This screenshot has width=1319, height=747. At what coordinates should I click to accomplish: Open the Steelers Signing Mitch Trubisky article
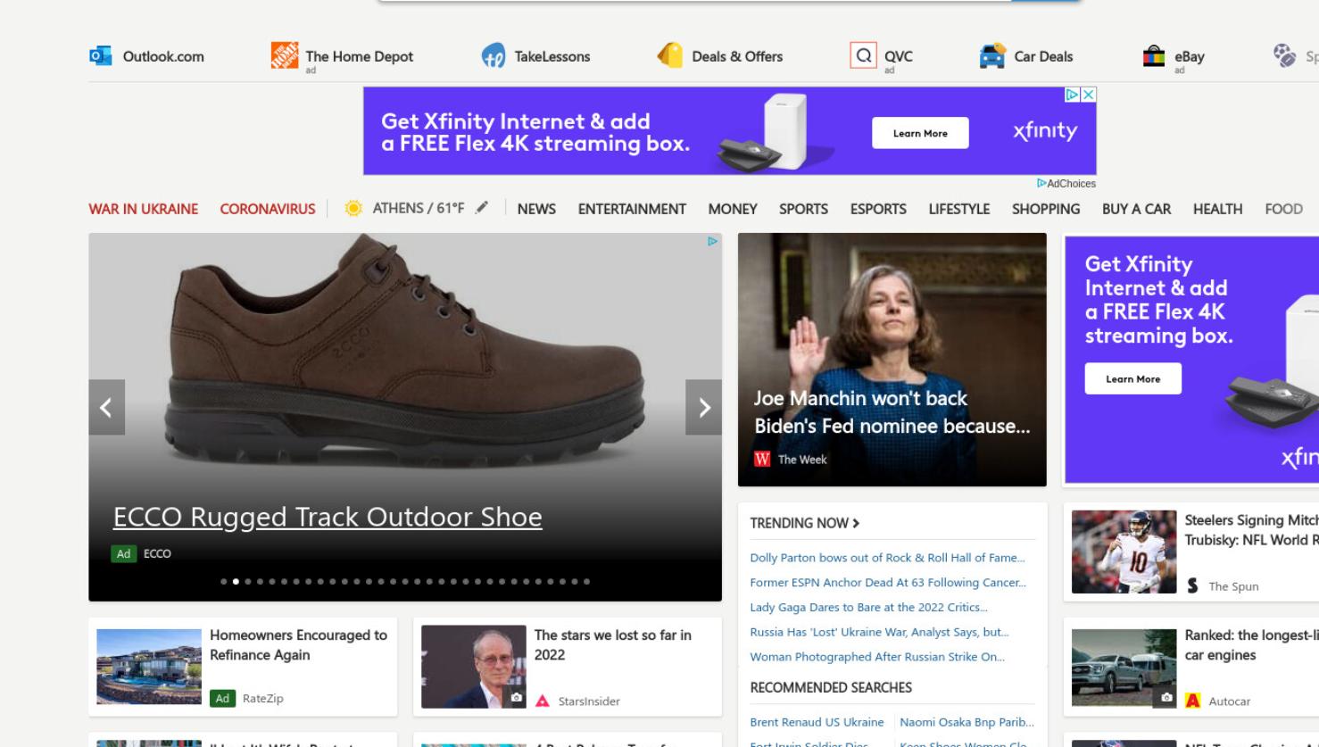click(x=1251, y=529)
